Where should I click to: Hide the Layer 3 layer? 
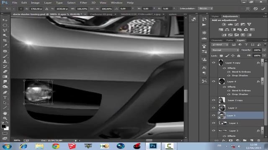pos(214,130)
